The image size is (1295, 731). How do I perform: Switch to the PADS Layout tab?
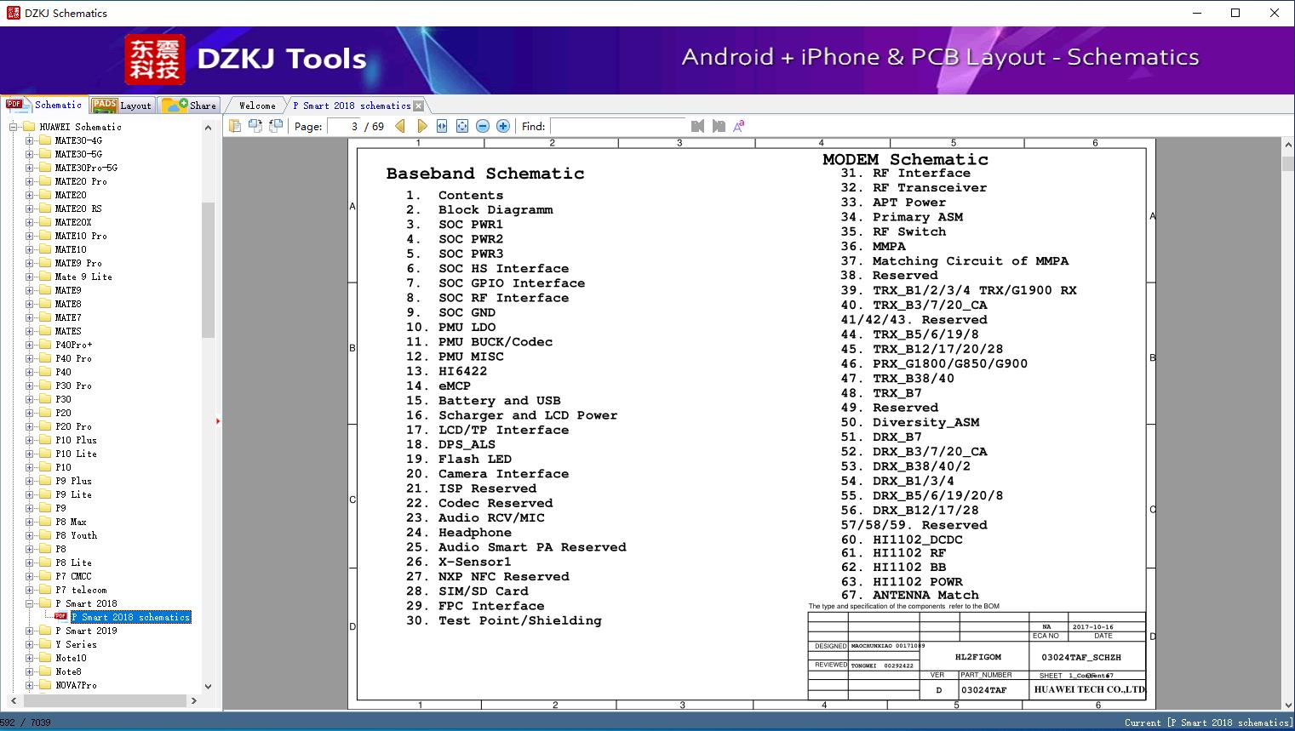(x=122, y=106)
